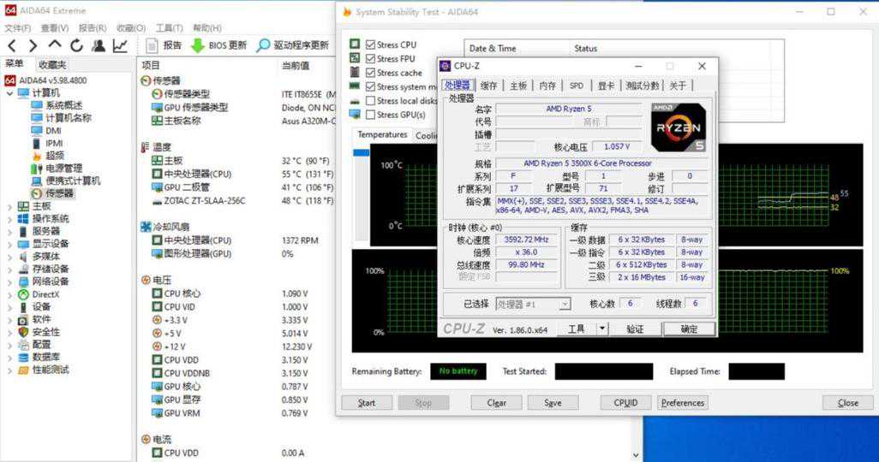Select the 电源管理 tree item
Viewport: 879px width, 462px height.
(63, 169)
